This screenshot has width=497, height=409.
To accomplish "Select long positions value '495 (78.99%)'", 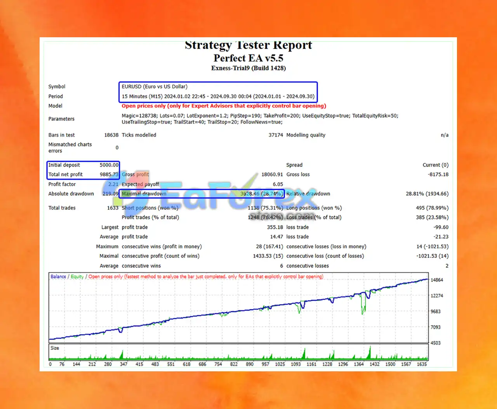I will click(432, 208).
